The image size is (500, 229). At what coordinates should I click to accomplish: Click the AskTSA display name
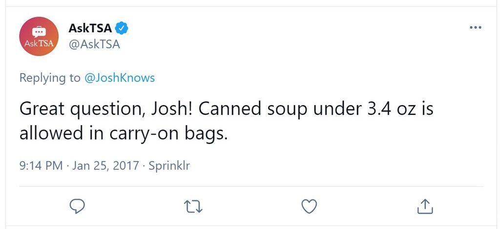(90, 28)
